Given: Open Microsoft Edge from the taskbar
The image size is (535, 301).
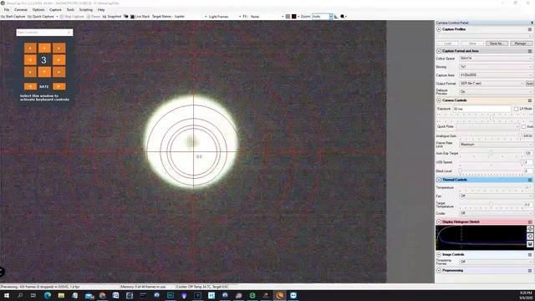Looking at the screenshot, I should (x=48, y=295).
